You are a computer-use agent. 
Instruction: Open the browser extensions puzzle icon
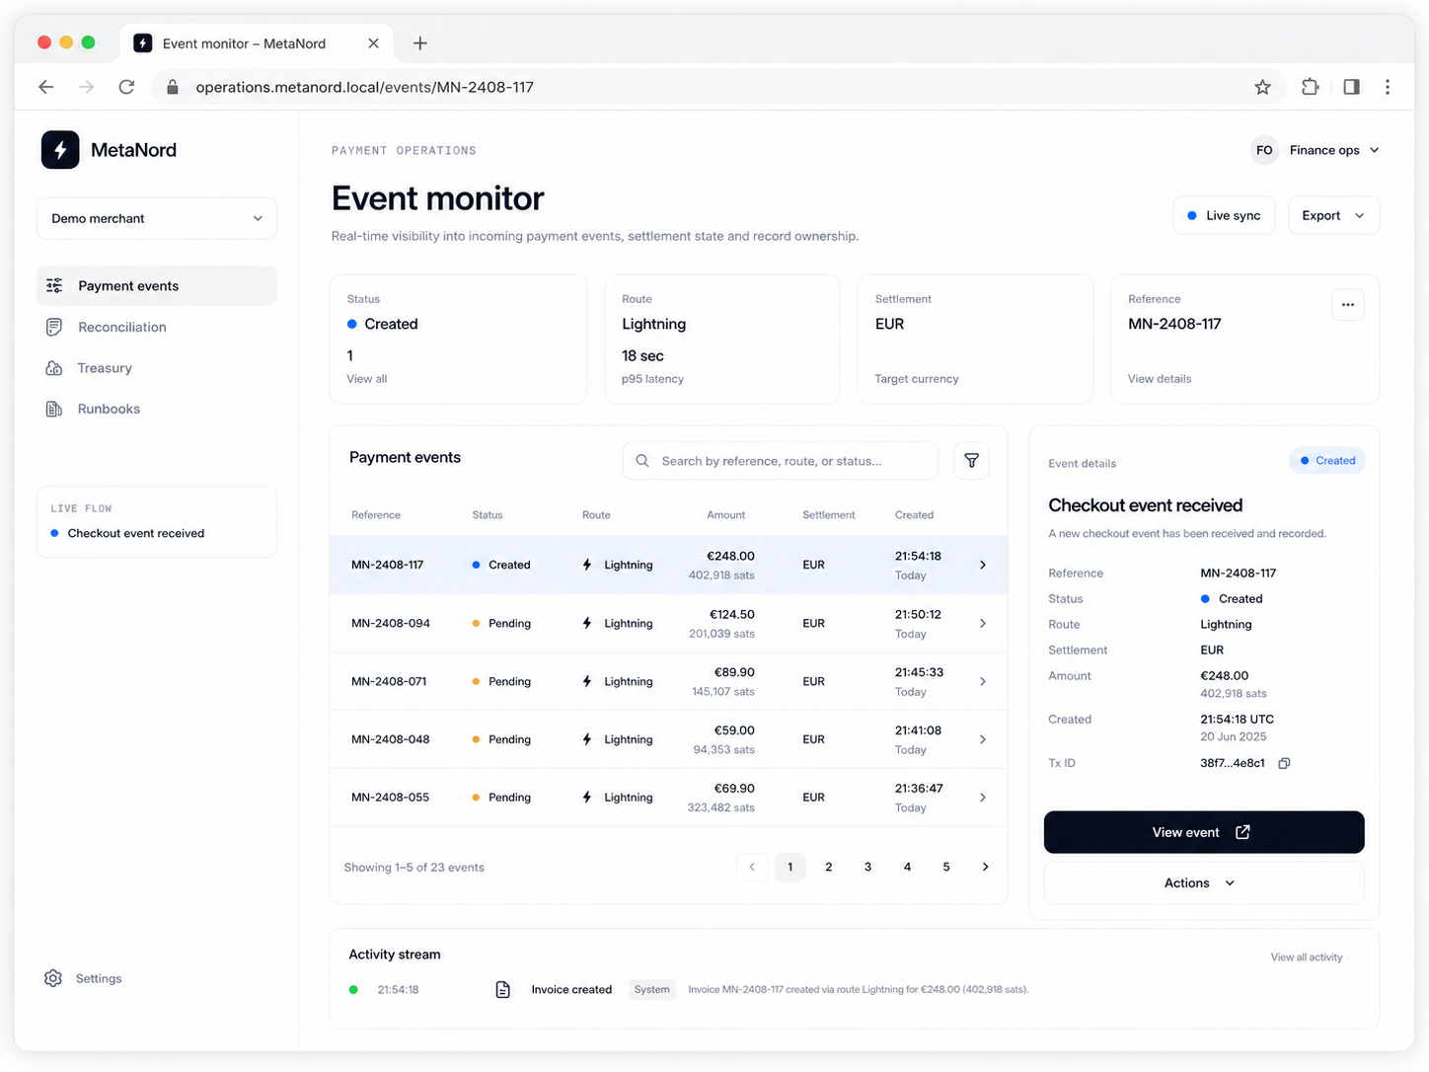1310,87
